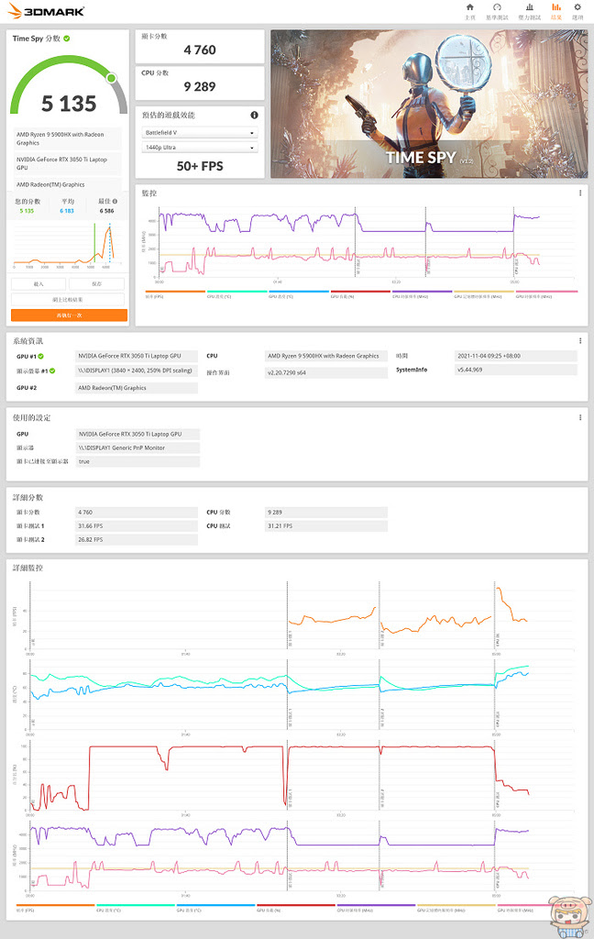The image size is (594, 939).
Task: Open the Battlefield V game dropdown
Action: pyautogui.click(x=200, y=132)
